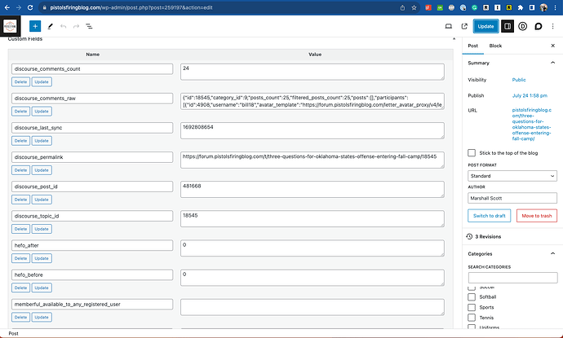The height and width of the screenshot is (338, 563).
Task: Click the browser share icon
Action: (402, 7)
